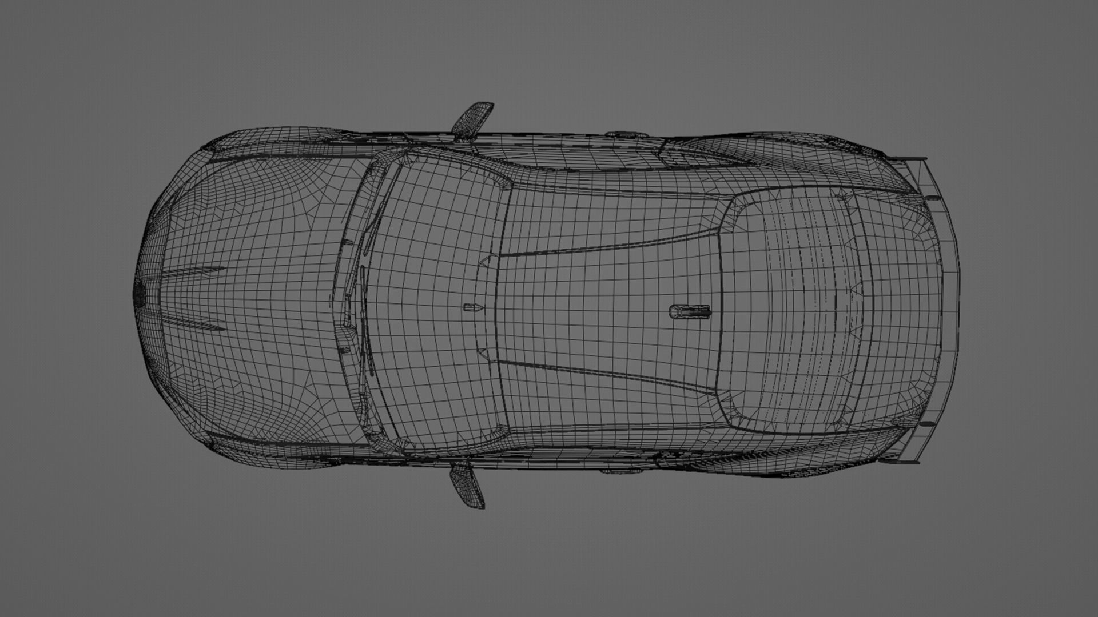The width and height of the screenshot is (1098, 617).
Task: Click the small marker at roof front edge
Action: 472,307
